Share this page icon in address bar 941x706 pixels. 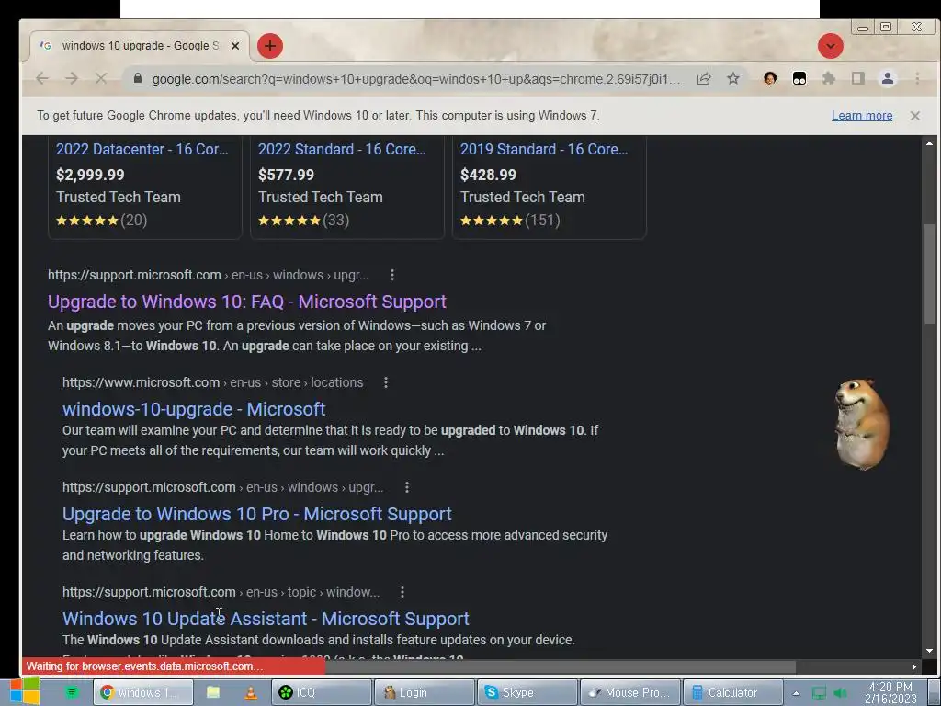click(x=704, y=79)
